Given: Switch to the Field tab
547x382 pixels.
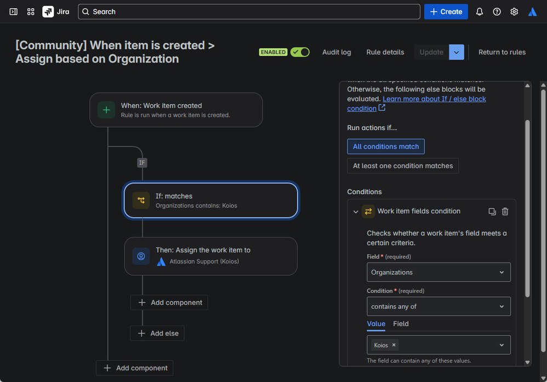Looking at the screenshot, I should pyautogui.click(x=401, y=324).
